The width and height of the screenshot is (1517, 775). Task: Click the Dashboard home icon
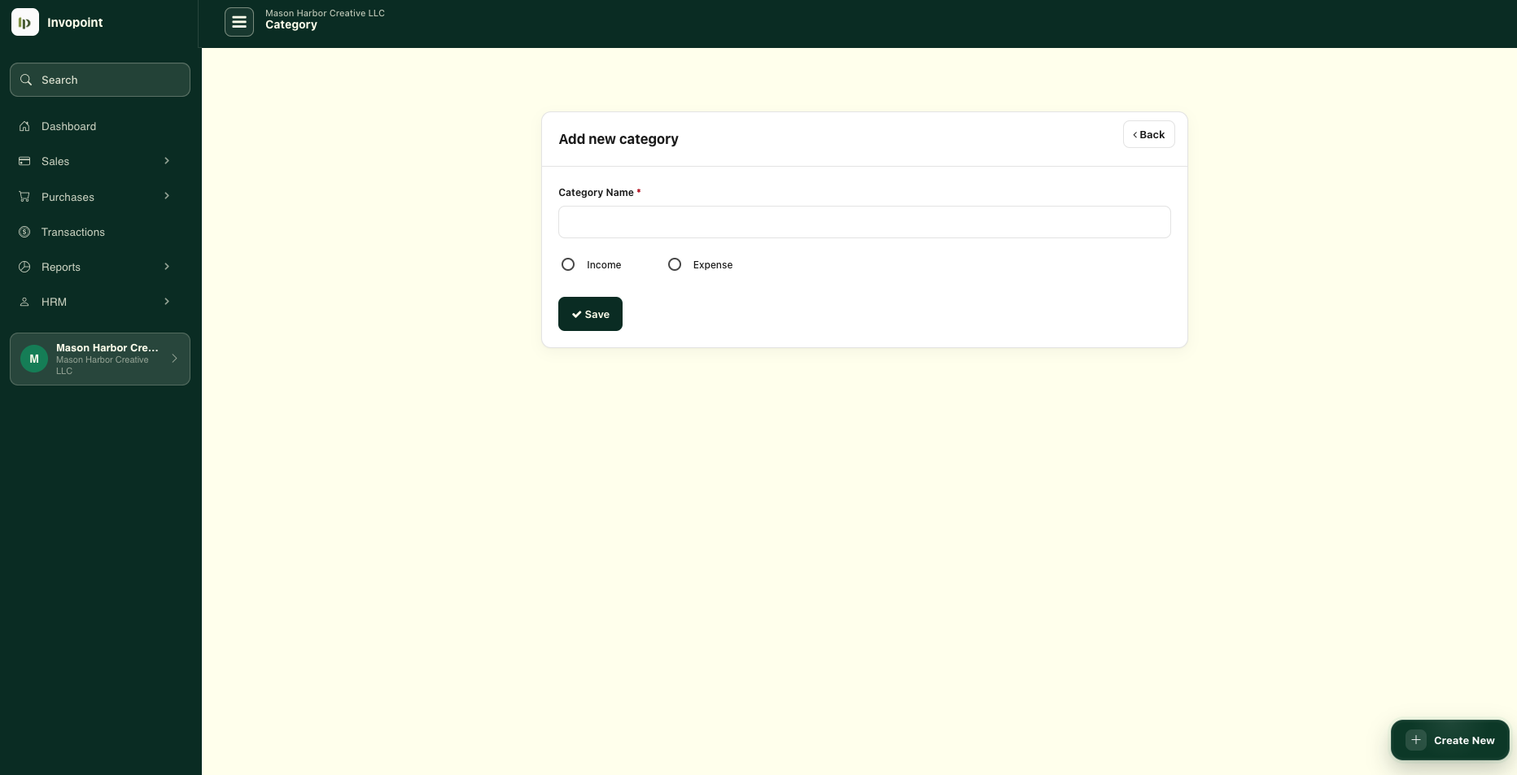click(x=24, y=126)
